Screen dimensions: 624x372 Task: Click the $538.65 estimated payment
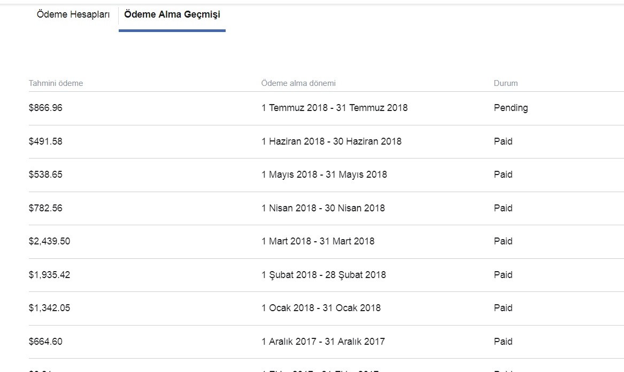click(45, 175)
